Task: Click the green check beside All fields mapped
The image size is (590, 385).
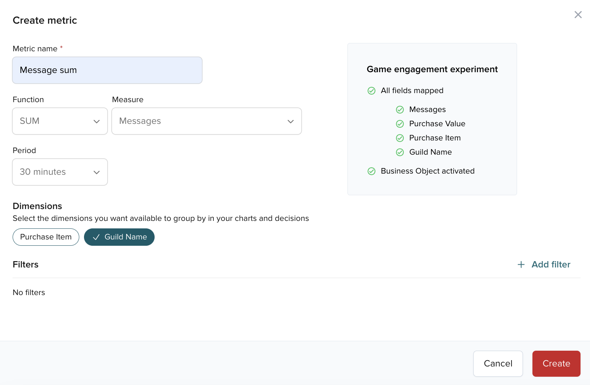Action: click(371, 91)
